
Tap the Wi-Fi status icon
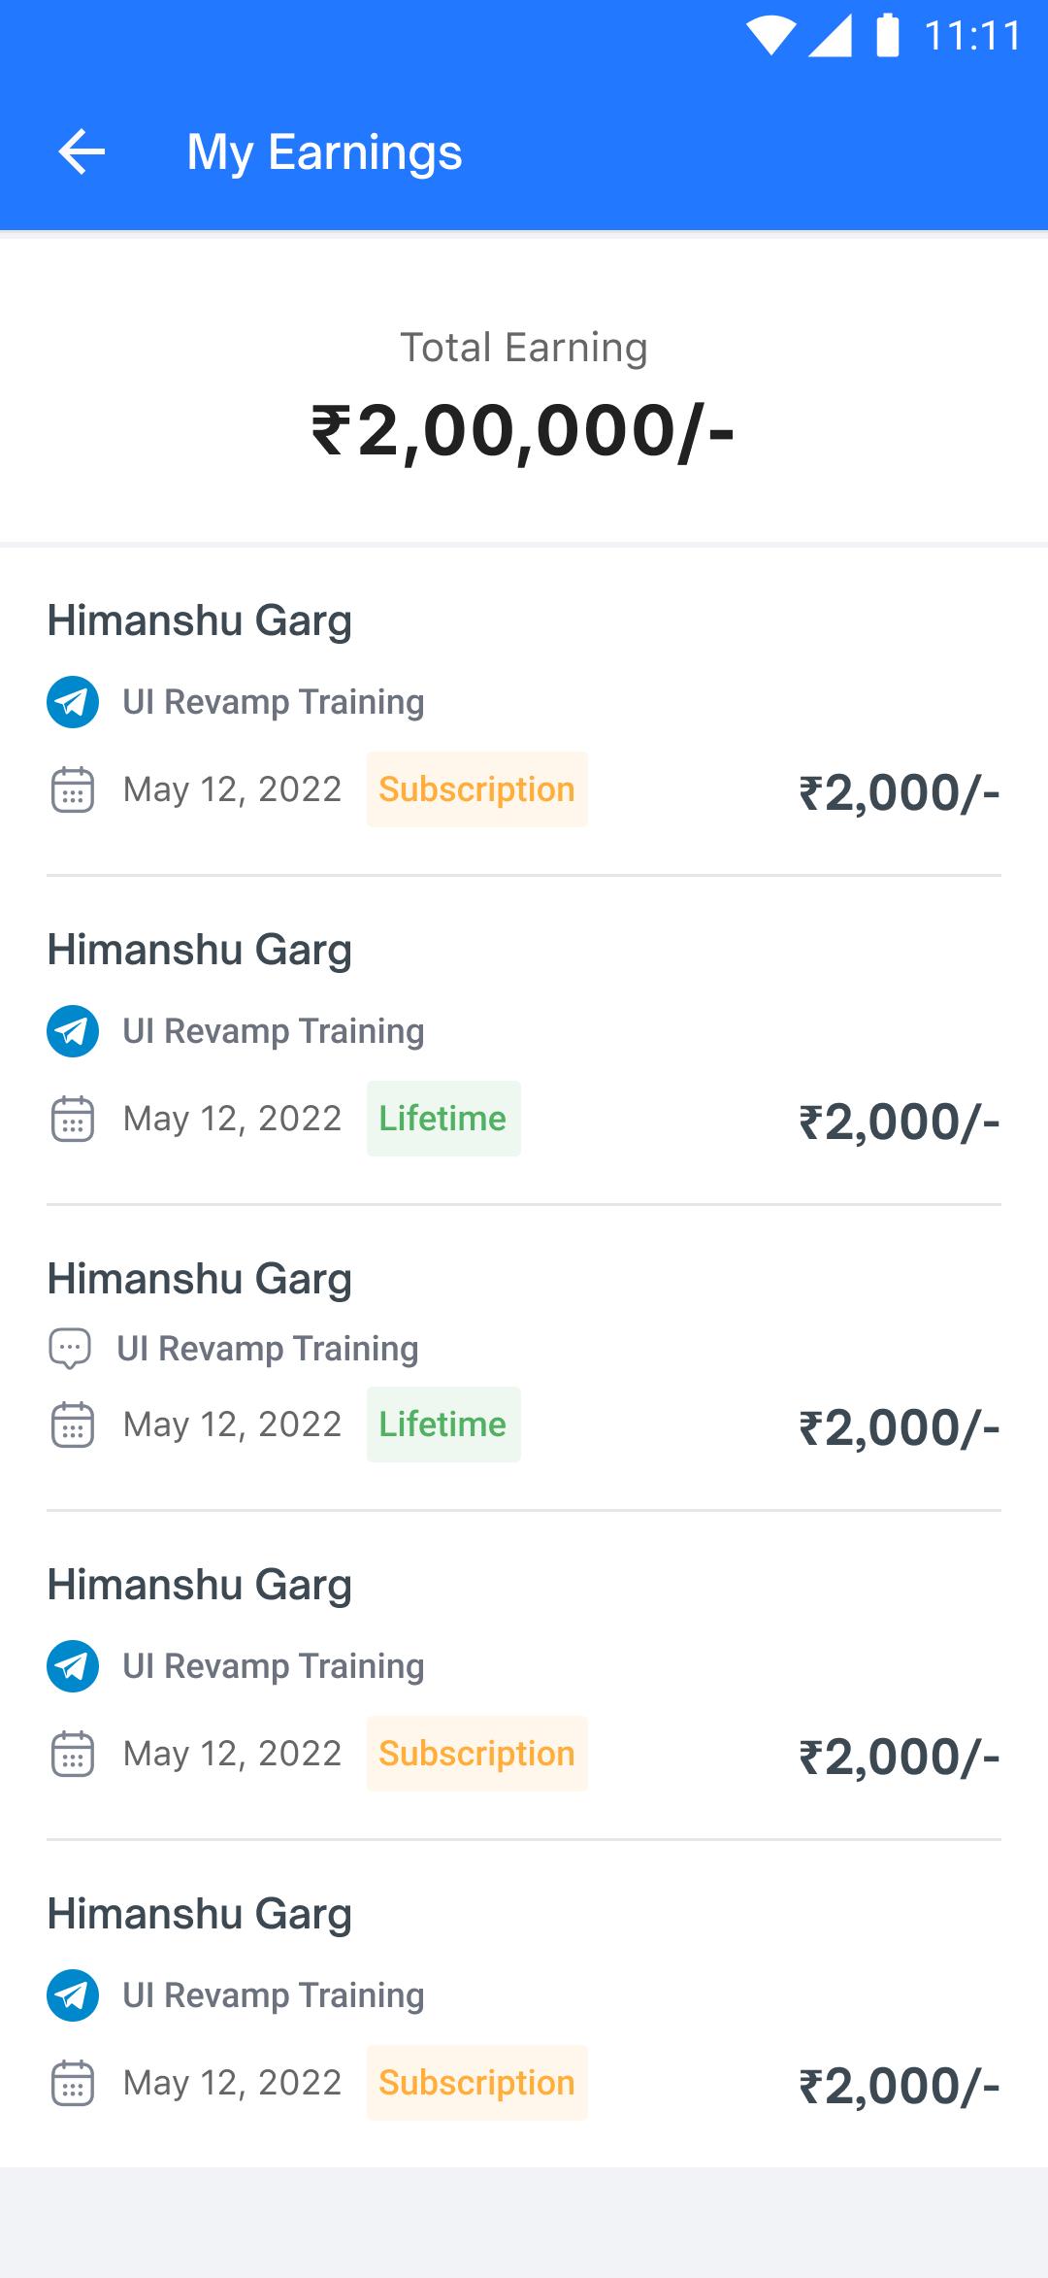point(771,37)
